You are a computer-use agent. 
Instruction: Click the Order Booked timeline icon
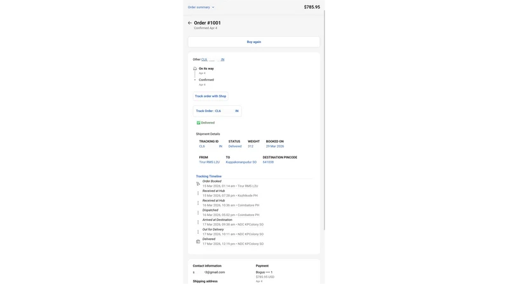tap(198, 184)
